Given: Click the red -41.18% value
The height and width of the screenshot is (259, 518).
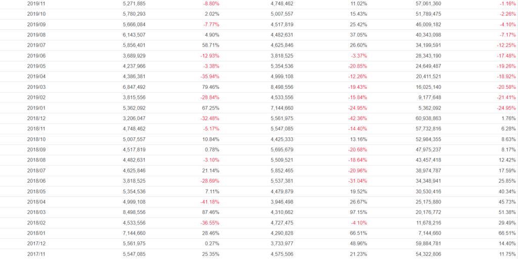Looking at the screenshot, I should pos(209,202).
